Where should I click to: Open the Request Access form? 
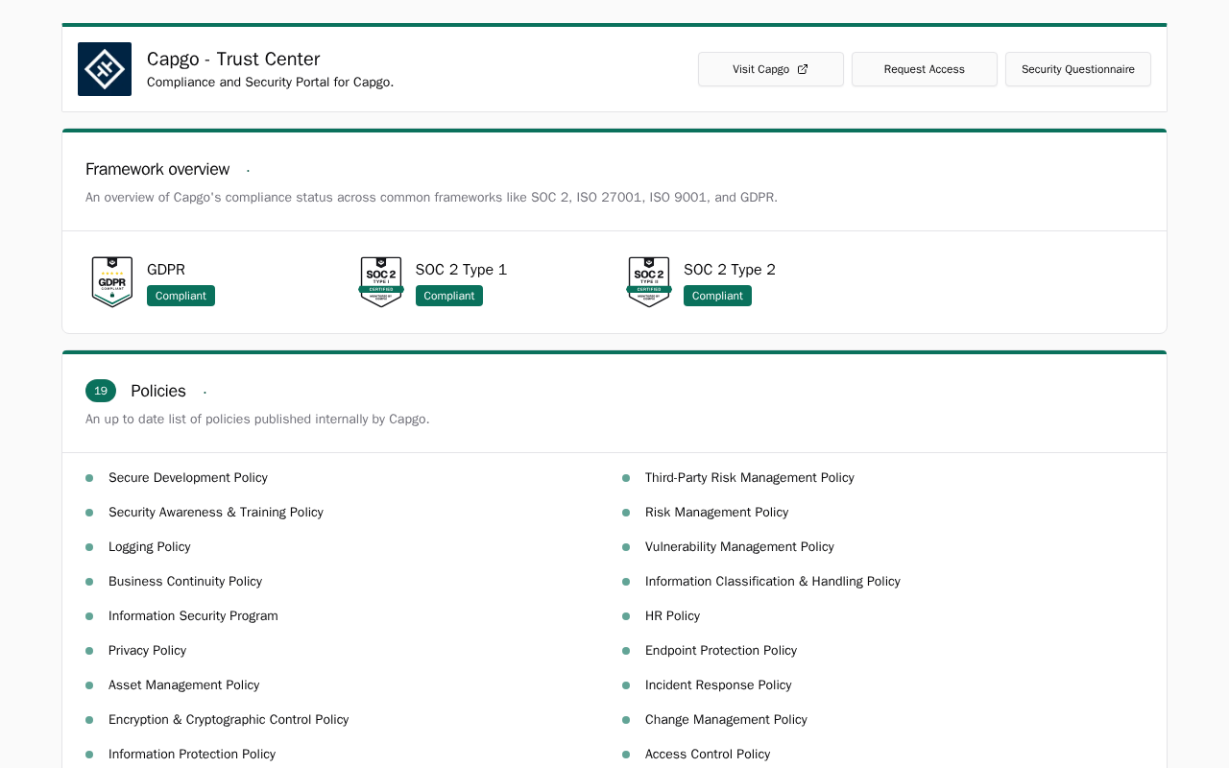tap(925, 69)
